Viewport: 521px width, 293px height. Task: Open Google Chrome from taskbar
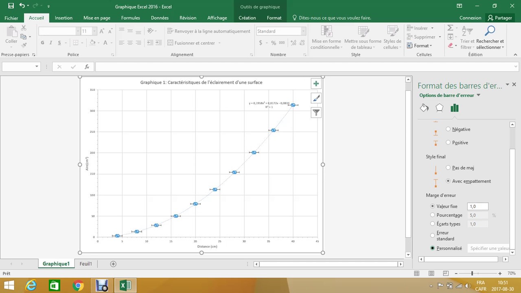point(78,286)
